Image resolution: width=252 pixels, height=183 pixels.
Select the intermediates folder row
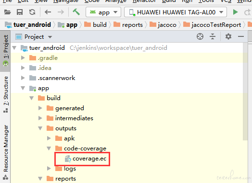tap(127, 118)
